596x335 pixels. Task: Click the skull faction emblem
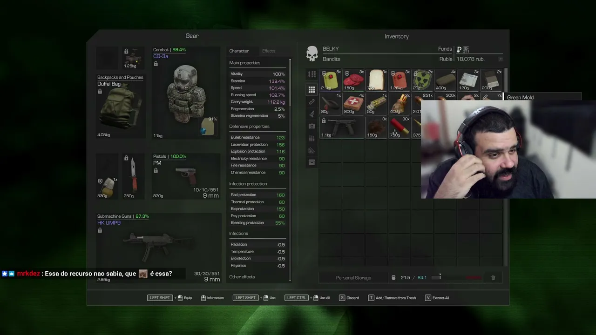coord(312,54)
